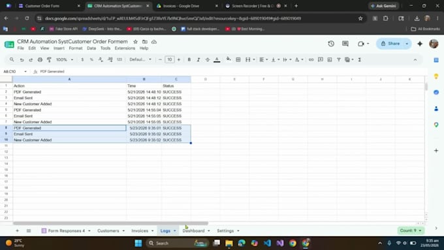This screenshot has height=250, width=444.
Task: Open the text color picker
Action: tap(217, 60)
